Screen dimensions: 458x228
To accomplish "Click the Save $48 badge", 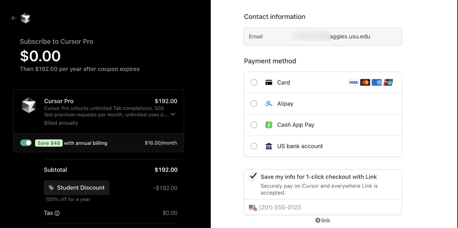I will click(x=49, y=143).
